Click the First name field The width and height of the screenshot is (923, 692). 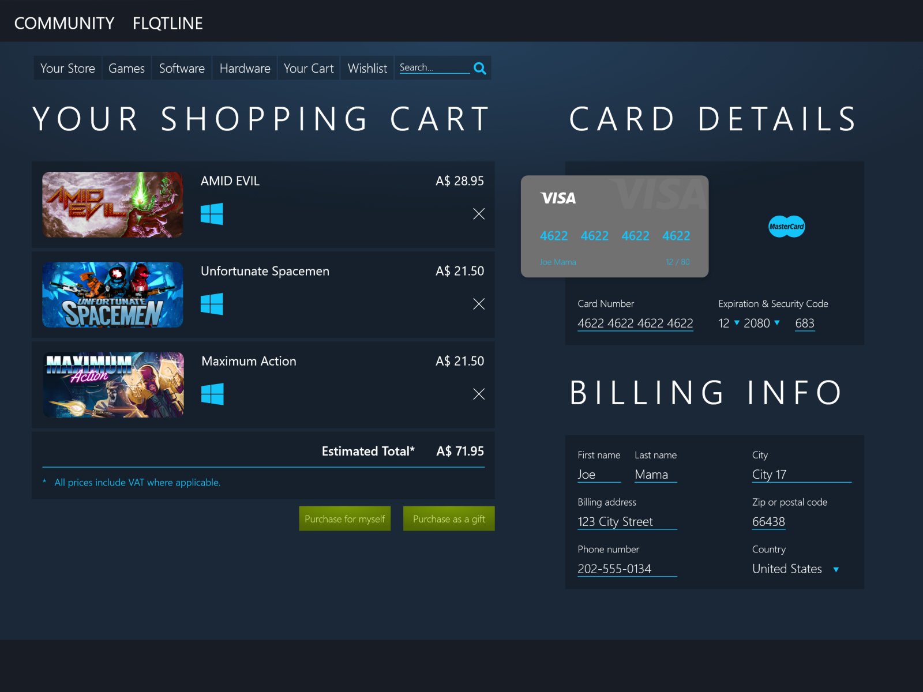tap(599, 475)
